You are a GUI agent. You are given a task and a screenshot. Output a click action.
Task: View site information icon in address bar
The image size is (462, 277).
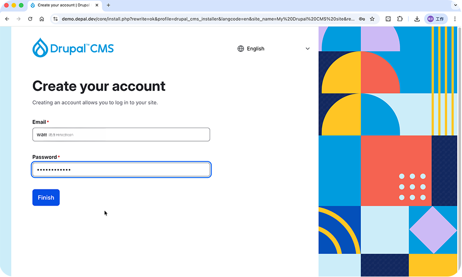pos(55,19)
